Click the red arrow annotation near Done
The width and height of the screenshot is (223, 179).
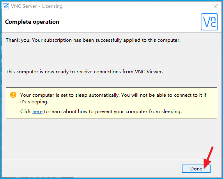(208, 158)
